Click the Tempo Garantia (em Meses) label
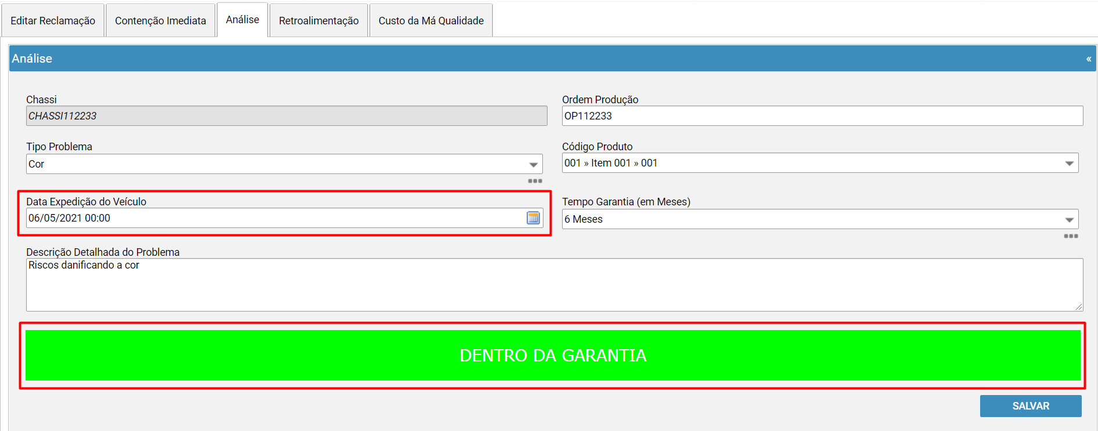1098x431 pixels. 626,202
